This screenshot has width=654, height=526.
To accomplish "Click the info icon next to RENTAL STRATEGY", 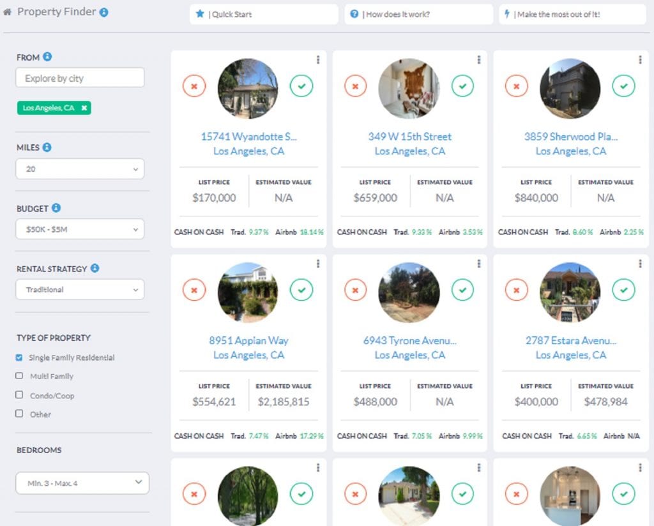I will point(96,269).
